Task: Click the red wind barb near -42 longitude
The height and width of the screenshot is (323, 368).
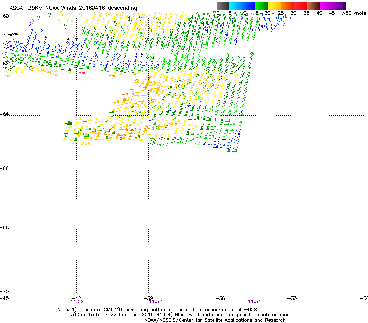Action: [x=83, y=72]
